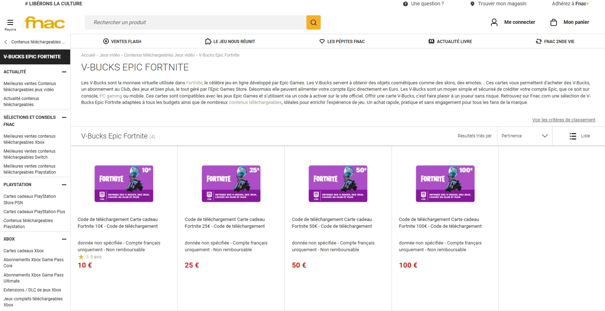605x311 pixels.
Task: Collapse the Actualité sidebar section
Action: click(x=64, y=72)
